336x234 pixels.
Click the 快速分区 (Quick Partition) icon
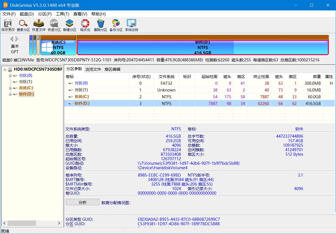54,25
